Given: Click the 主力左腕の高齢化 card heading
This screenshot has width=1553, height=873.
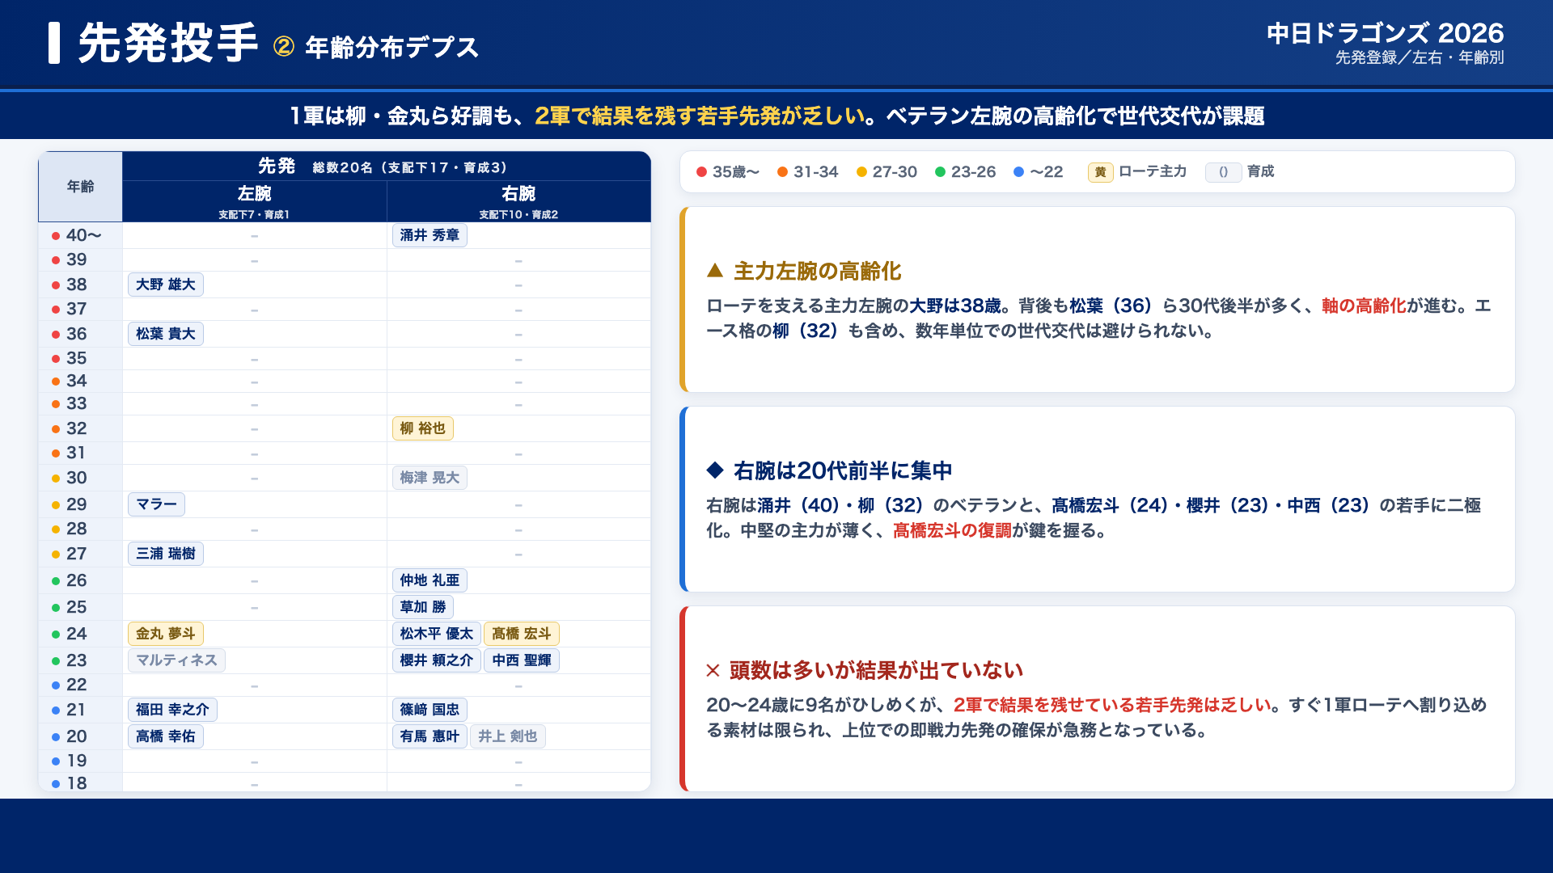Looking at the screenshot, I should [x=817, y=271].
